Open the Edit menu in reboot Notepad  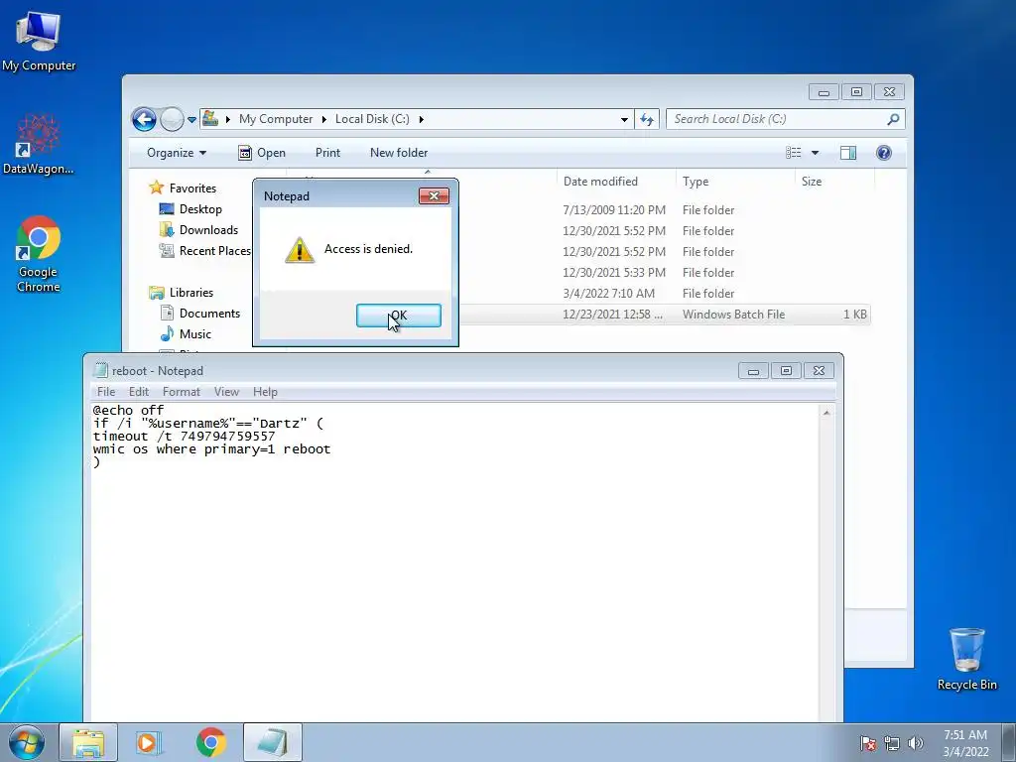139,391
